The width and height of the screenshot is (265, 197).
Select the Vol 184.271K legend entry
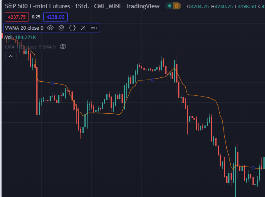click(x=20, y=38)
